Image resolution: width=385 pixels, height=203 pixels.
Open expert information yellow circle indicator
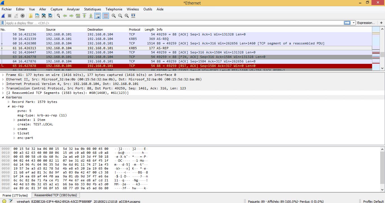click(x=4, y=201)
